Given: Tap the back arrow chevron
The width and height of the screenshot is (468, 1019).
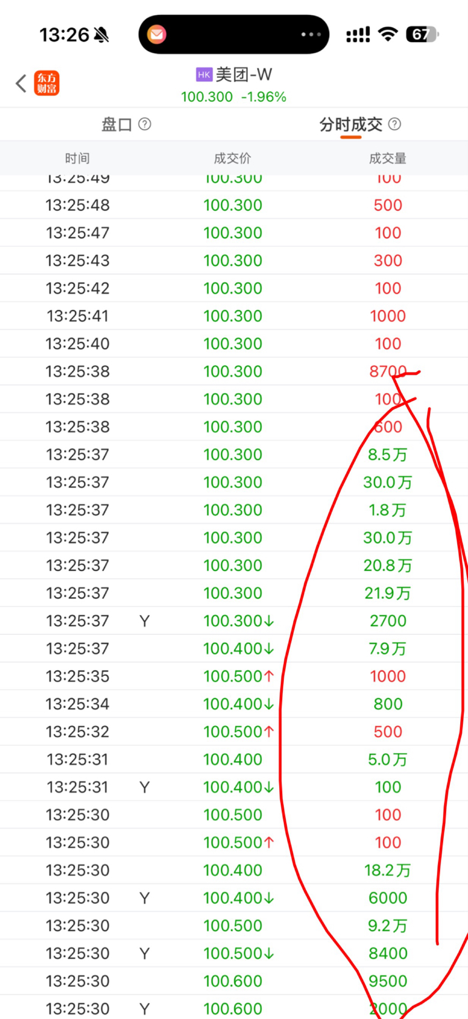Looking at the screenshot, I should (21, 84).
